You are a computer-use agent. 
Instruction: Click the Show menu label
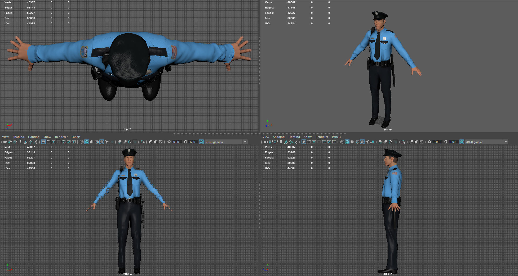(x=47, y=137)
